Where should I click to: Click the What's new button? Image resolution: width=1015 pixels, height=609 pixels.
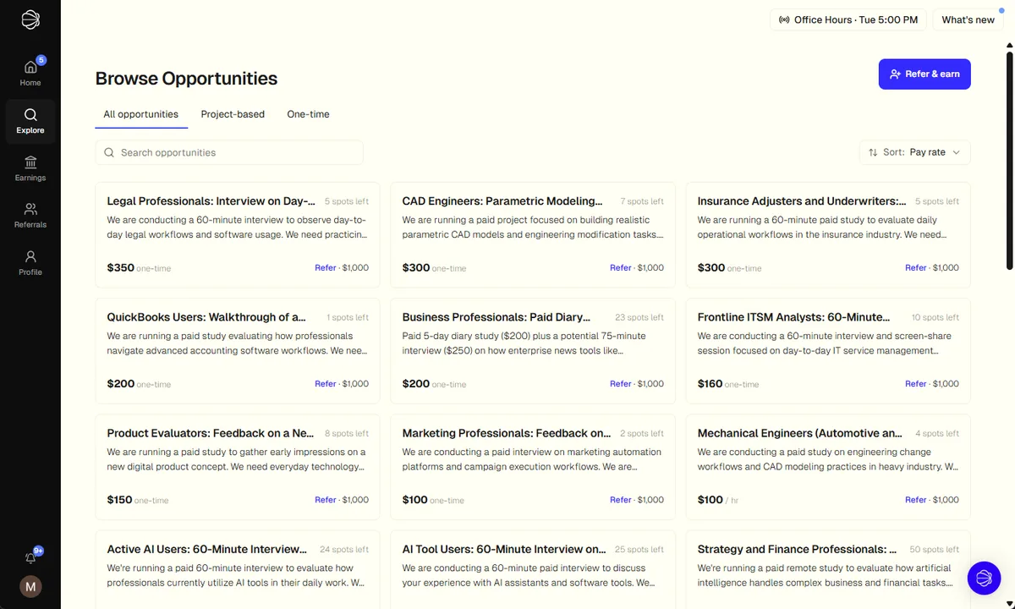(x=968, y=19)
